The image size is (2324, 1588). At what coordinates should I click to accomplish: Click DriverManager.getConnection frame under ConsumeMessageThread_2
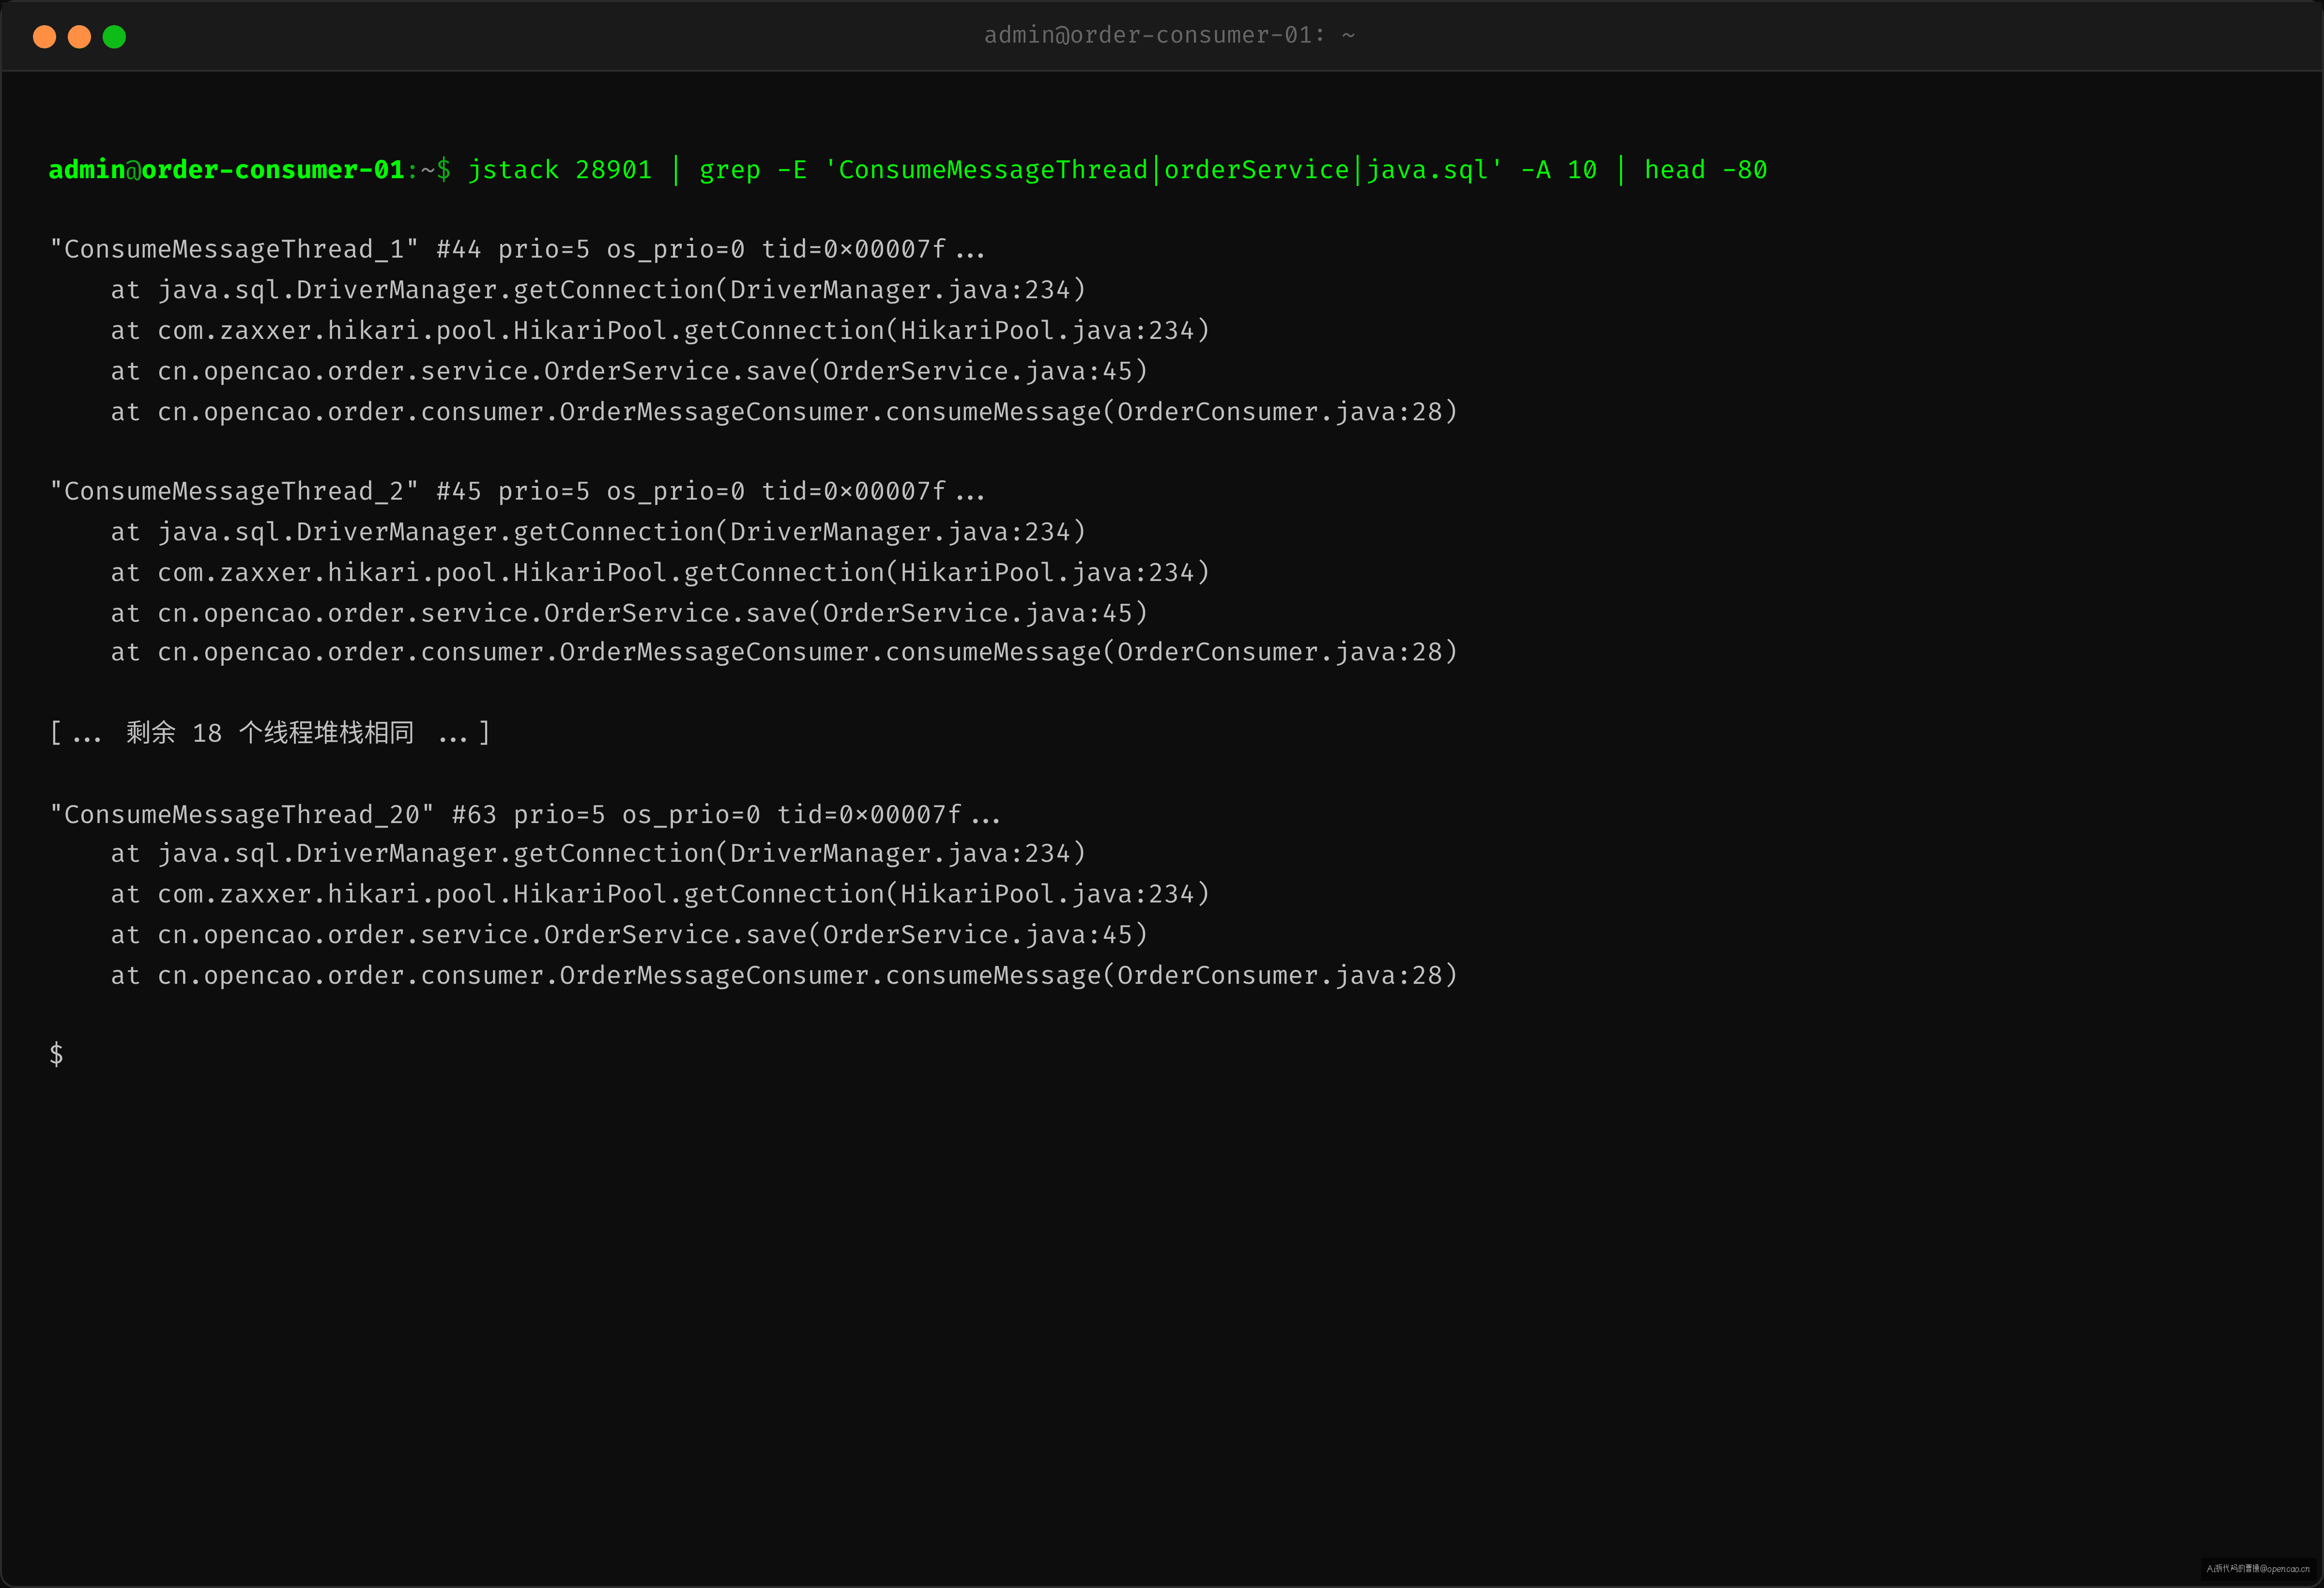pyautogui.click(x=598, y=532)
